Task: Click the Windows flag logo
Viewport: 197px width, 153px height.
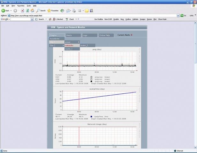Action: 194,6
